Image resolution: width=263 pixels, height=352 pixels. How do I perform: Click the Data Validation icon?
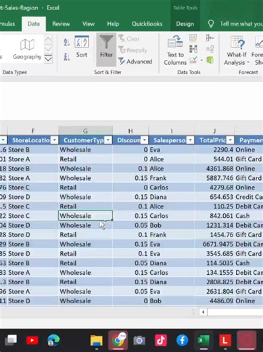pyautogui.click(x=193, y=60)
